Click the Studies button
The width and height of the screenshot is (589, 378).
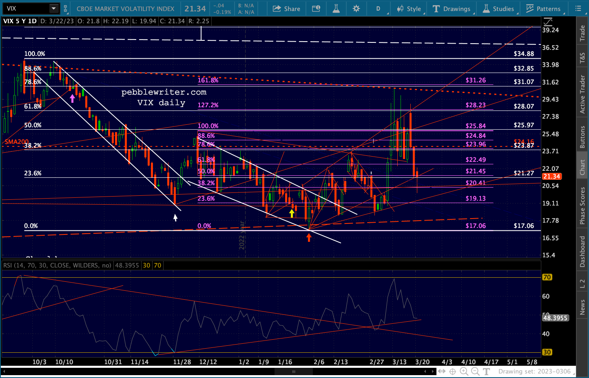tap(498, 9)
